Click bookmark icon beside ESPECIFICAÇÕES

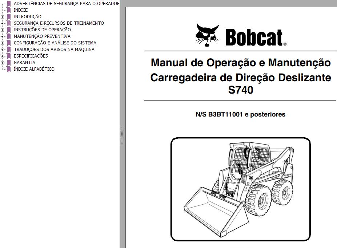[9, 56]
